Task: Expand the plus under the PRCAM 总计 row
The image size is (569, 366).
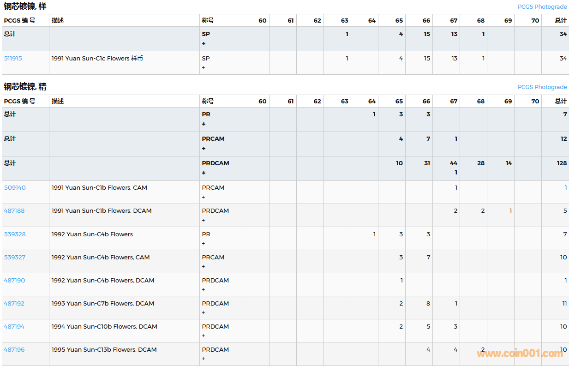Action: coord(204,149)
